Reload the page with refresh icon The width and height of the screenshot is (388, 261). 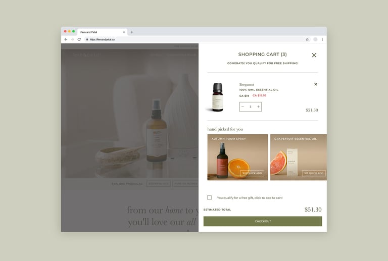pos(79,39)
